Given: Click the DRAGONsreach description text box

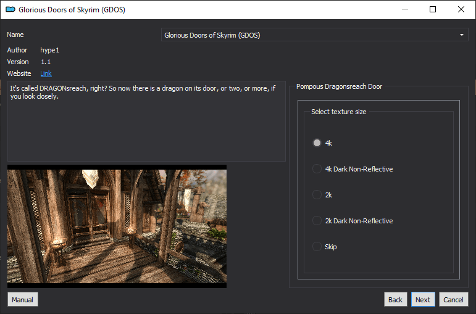Looking at the screenshot, I should (x=146, y=121).
